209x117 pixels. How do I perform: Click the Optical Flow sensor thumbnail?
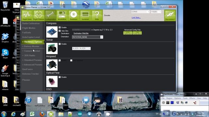(52, 82)
